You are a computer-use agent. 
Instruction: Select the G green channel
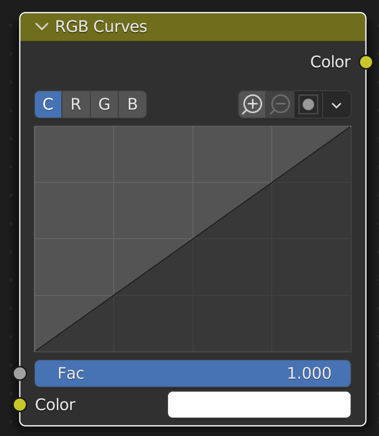point(104,105)
